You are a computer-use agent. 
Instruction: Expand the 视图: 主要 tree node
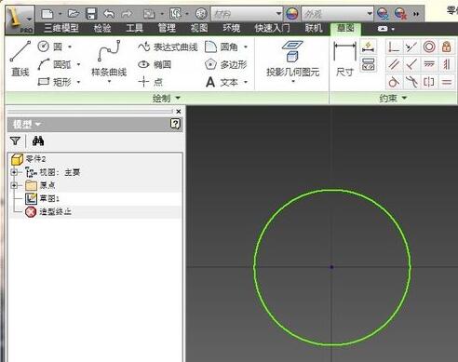coord(14,172)
